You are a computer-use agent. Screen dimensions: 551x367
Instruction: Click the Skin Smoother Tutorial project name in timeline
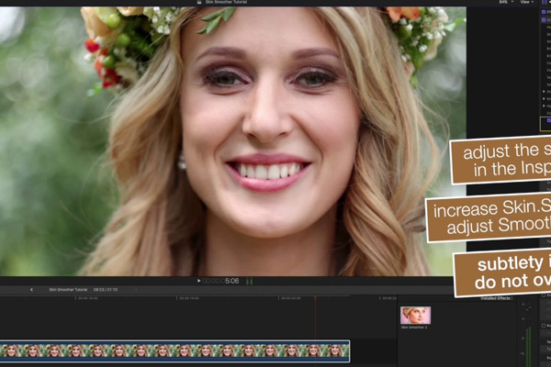click(x=68, y=290)
